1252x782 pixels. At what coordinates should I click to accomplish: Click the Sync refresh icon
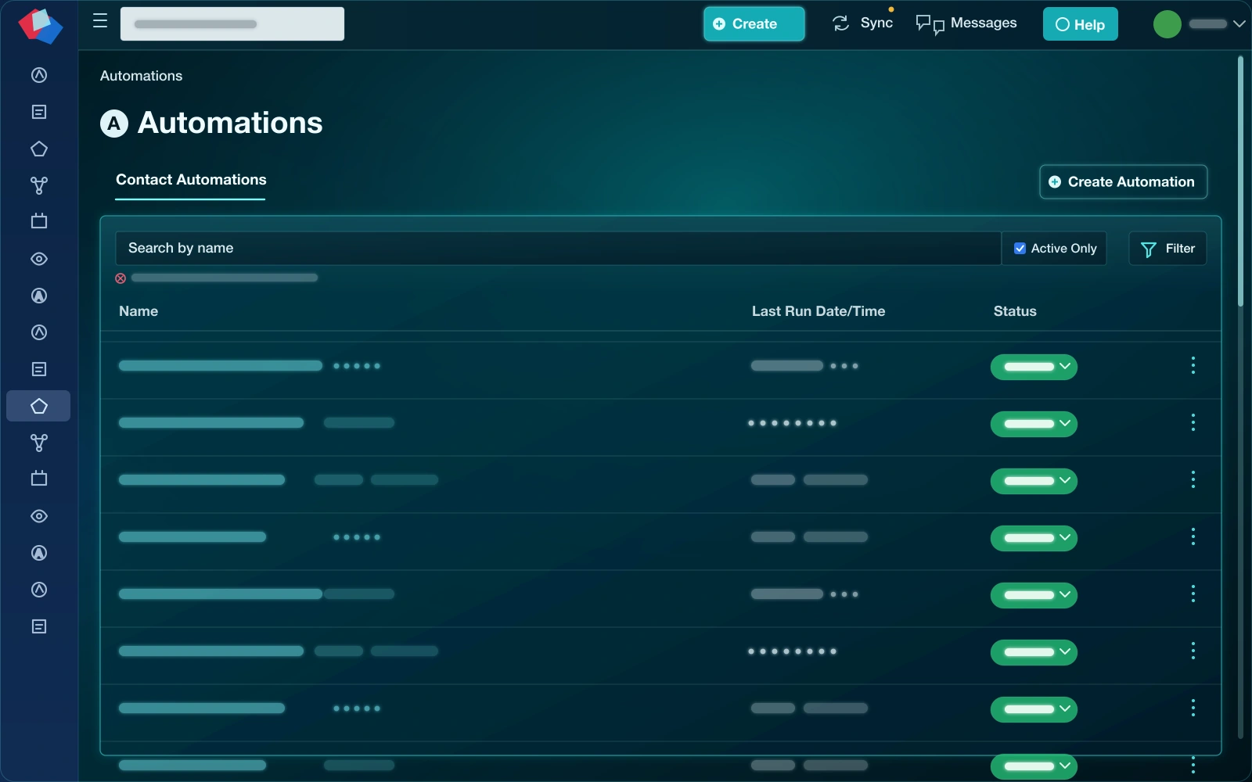(x=840, y=23)
